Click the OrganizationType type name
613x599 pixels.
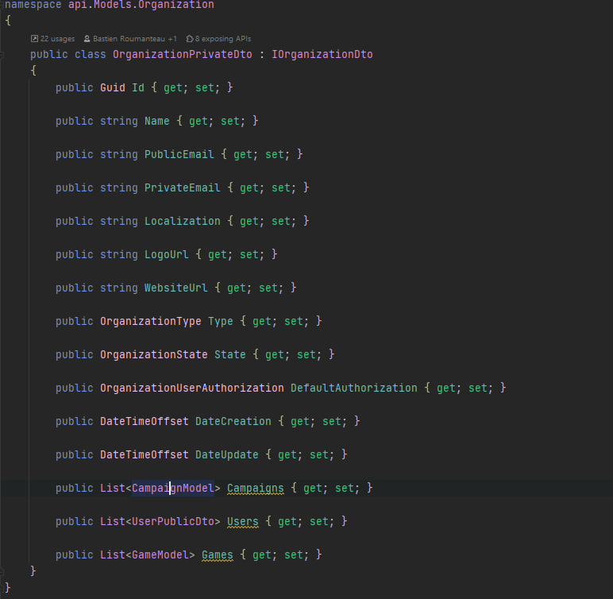pos(151,321)
